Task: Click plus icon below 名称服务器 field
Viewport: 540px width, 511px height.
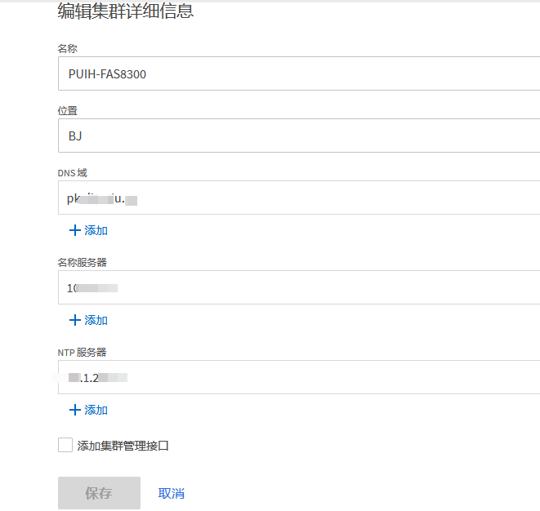Action: [74, 320]
